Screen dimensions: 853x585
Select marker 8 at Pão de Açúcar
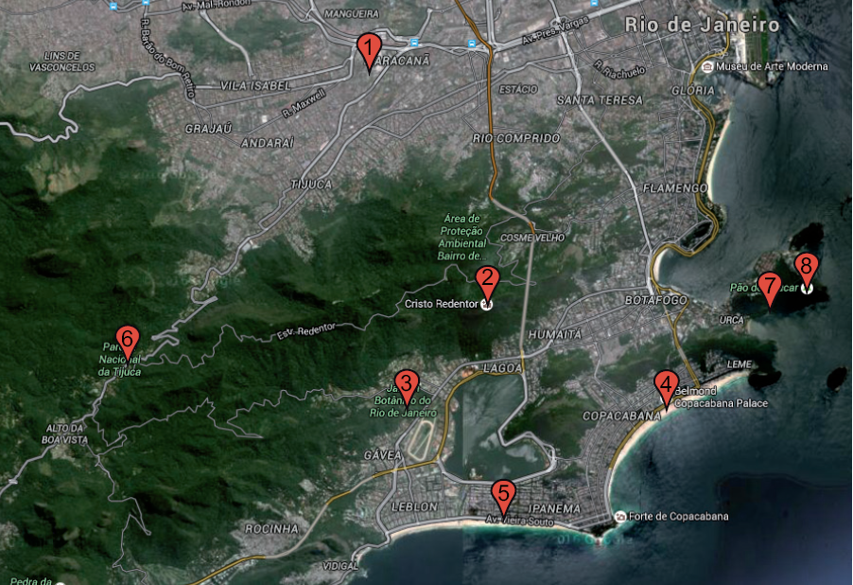(x=806, y=268)
